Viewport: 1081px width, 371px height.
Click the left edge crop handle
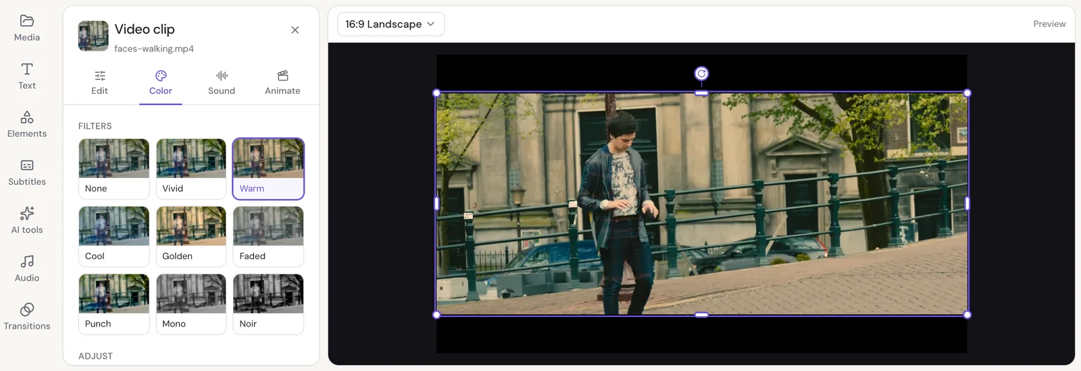point(436,203)
